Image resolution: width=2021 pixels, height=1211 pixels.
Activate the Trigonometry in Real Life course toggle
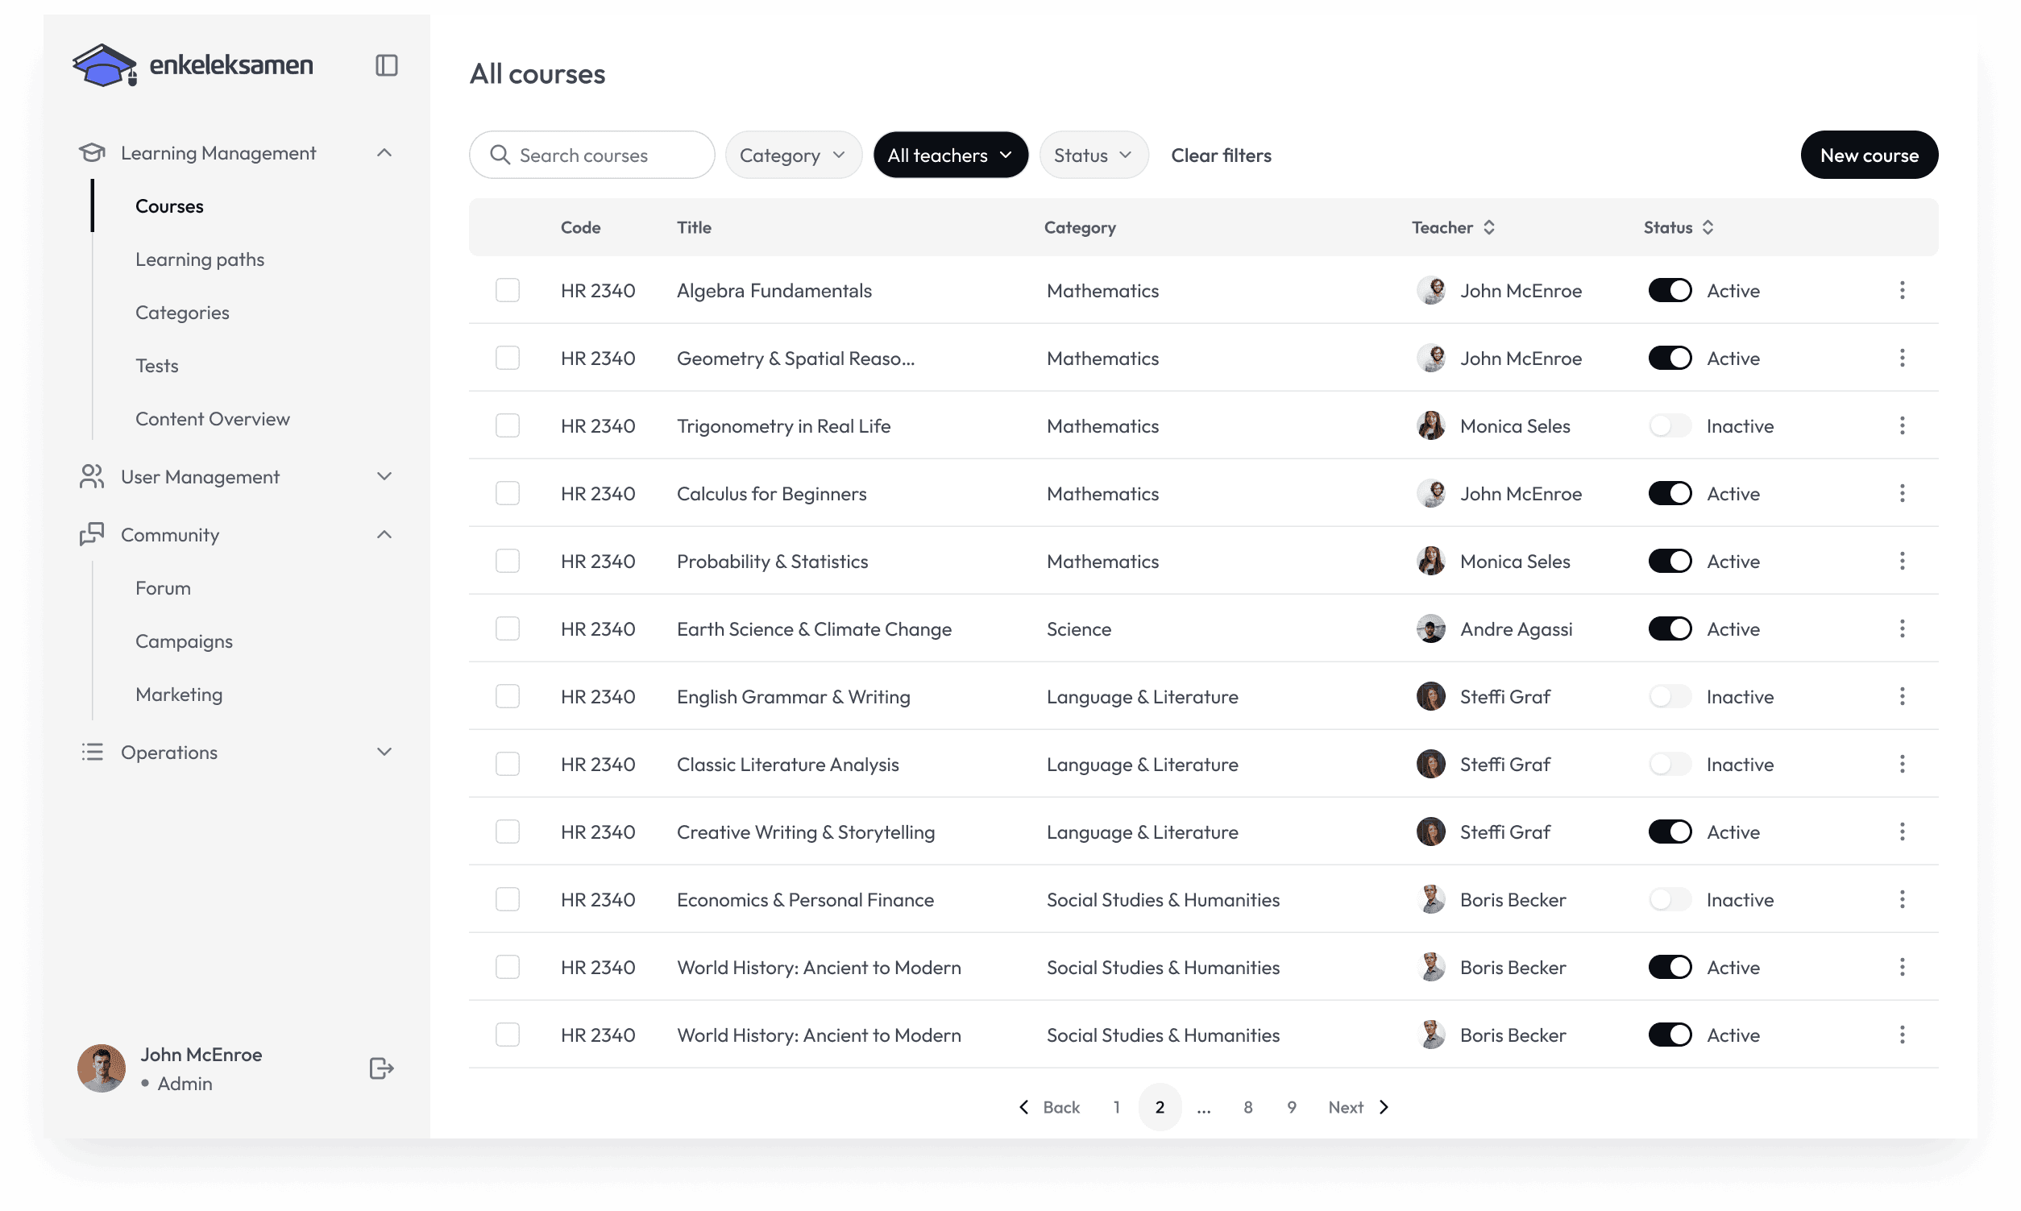[x=1670, y=426]
